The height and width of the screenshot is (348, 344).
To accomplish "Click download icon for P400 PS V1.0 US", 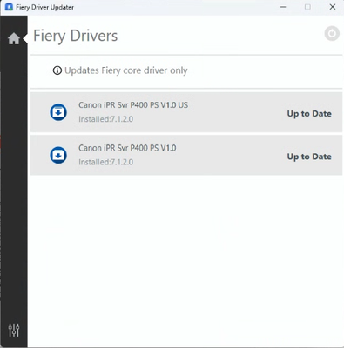I will tap(58, 112).
